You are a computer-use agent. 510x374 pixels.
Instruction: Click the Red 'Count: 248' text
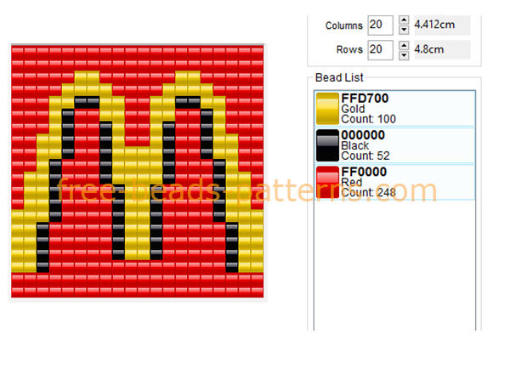[x=369, y=193]
